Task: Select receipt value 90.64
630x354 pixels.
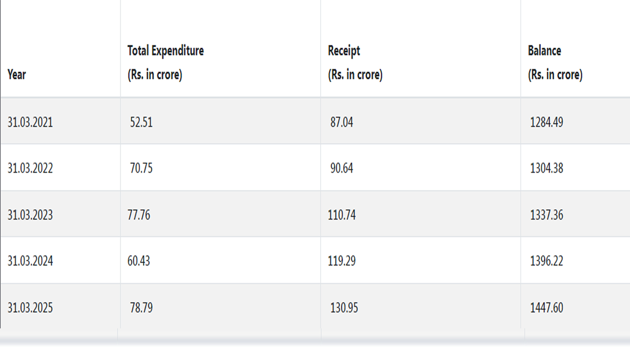Action: point(342,168)
